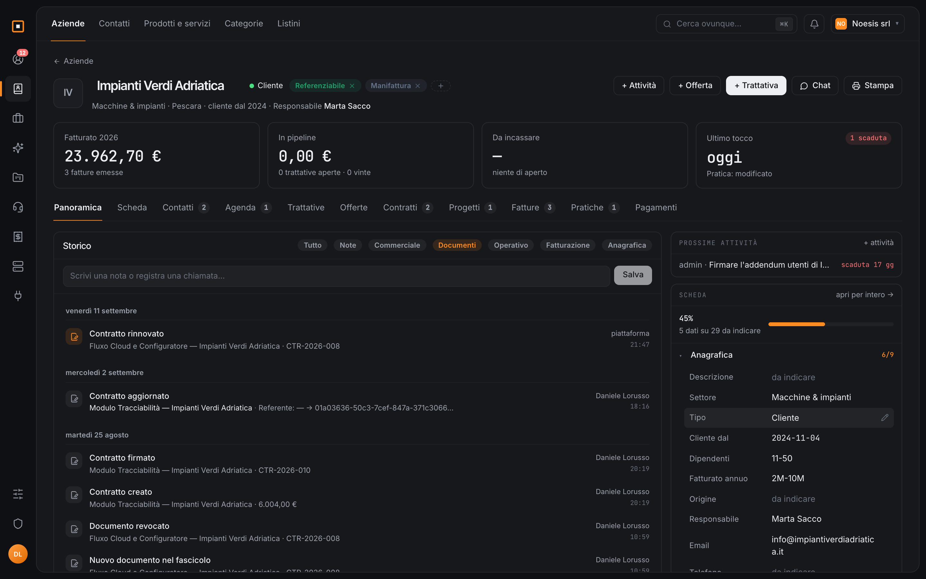
Task: Open the Contratto rinnovato history entry
Action: pos(357,339)
